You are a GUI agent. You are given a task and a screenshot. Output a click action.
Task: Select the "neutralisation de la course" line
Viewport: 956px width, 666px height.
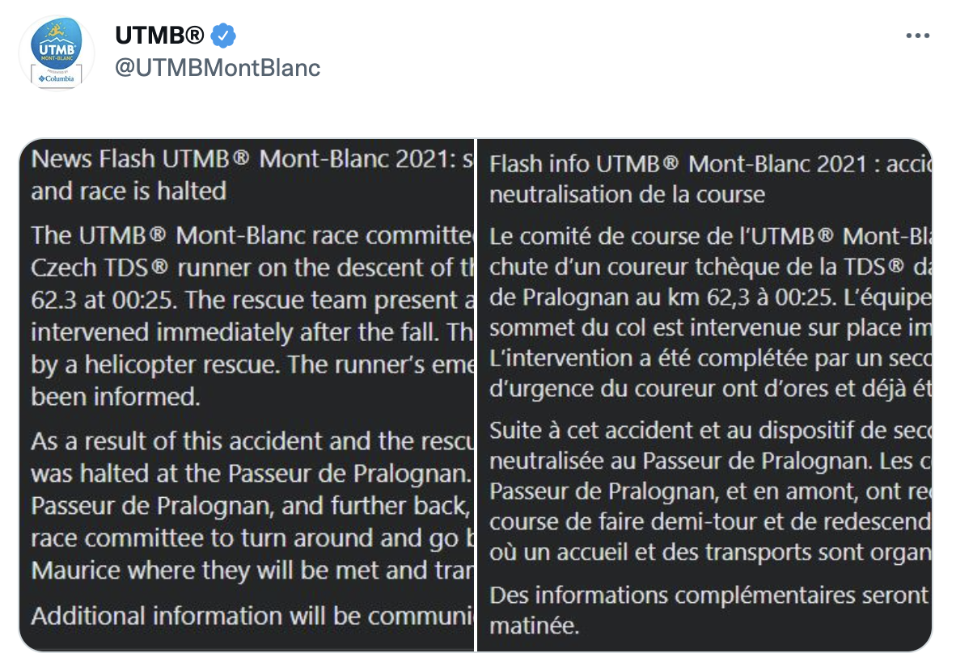pos(627,195)
